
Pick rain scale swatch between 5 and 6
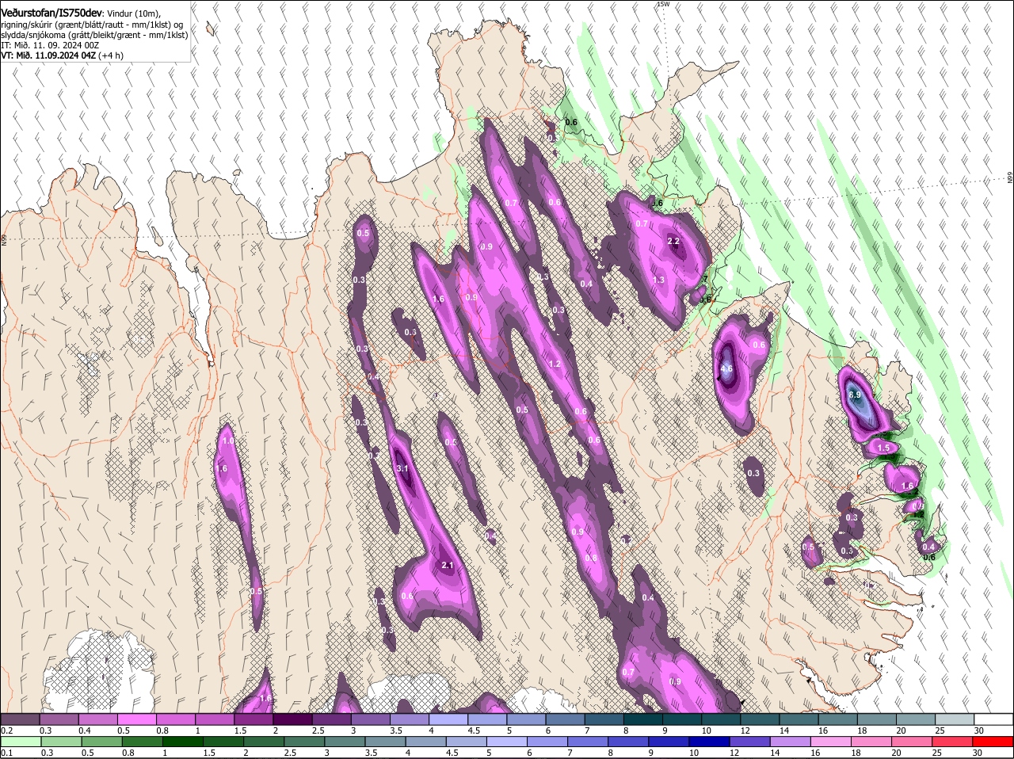tap(507, 742)
